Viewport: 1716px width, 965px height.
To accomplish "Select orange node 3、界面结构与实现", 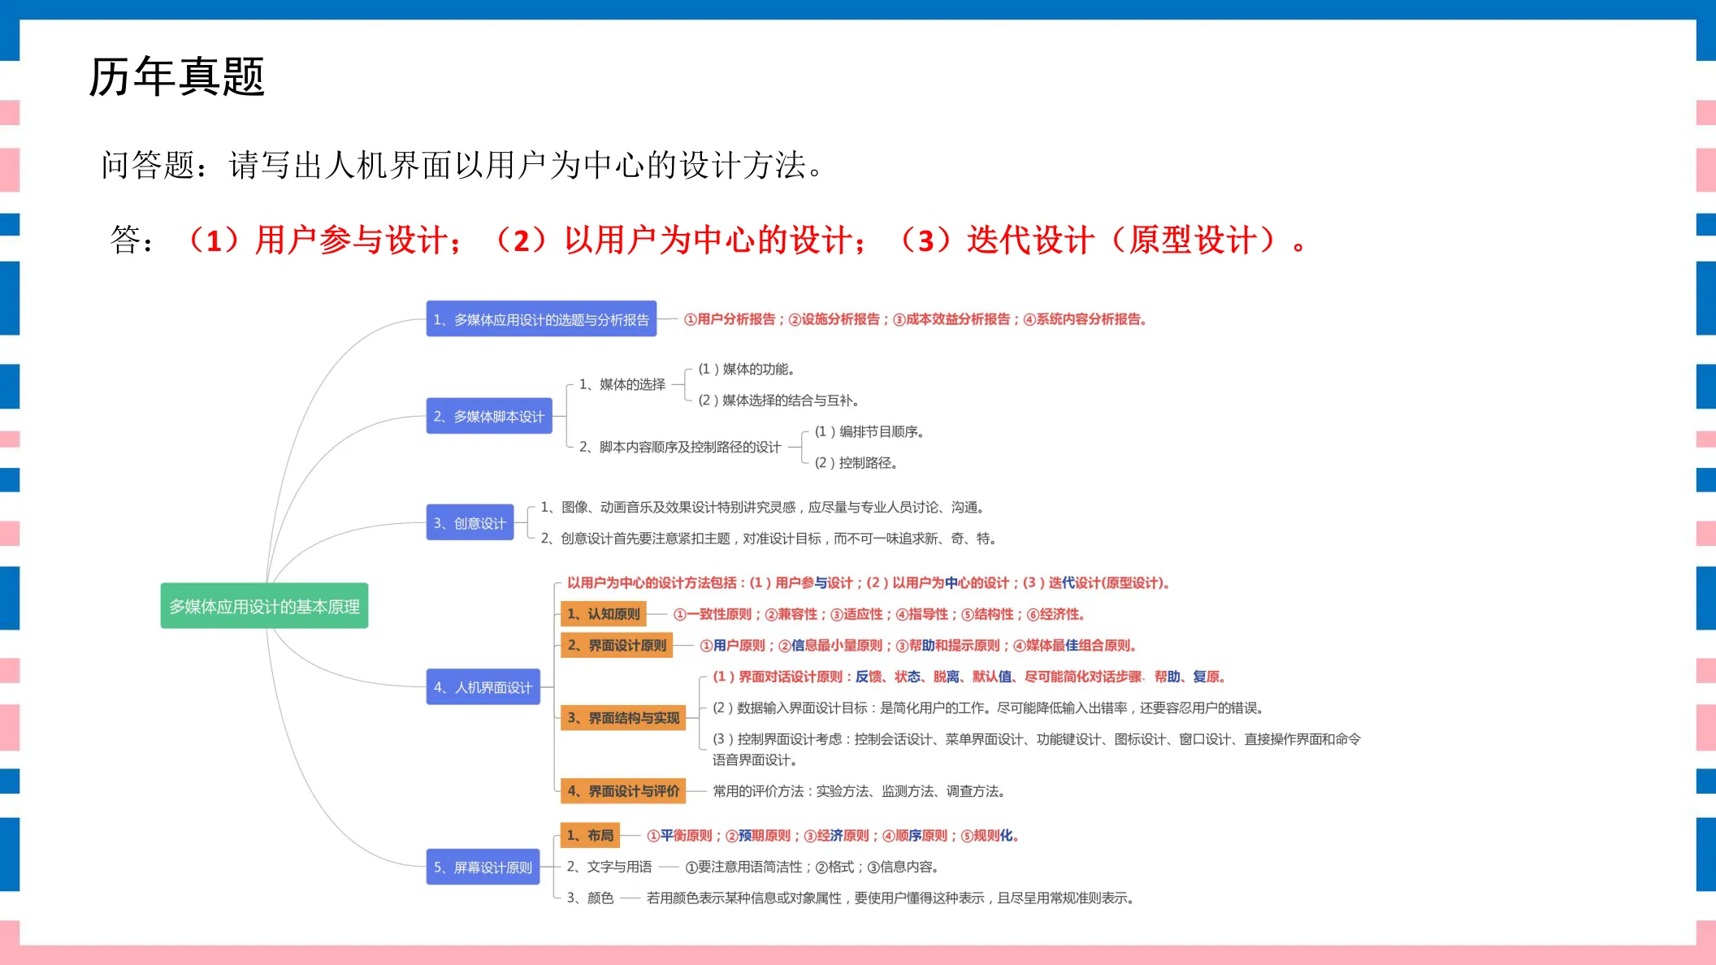I will 623,718.
